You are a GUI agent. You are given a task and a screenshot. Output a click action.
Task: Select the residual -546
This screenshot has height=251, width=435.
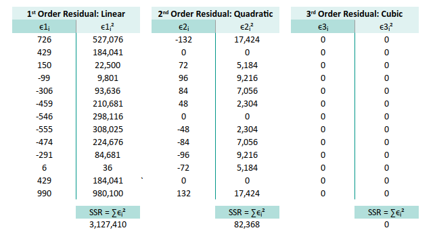pyautogui.click(x=45, y=117)
